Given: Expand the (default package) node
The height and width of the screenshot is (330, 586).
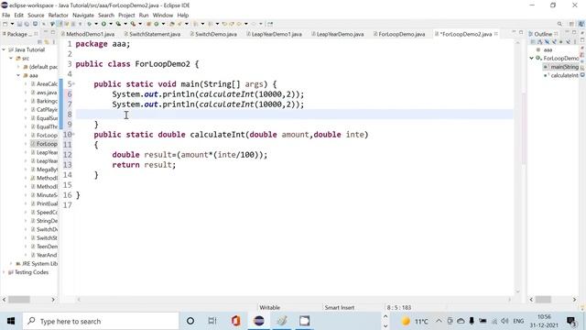Looking at the screenshot, I should point(18,67).
